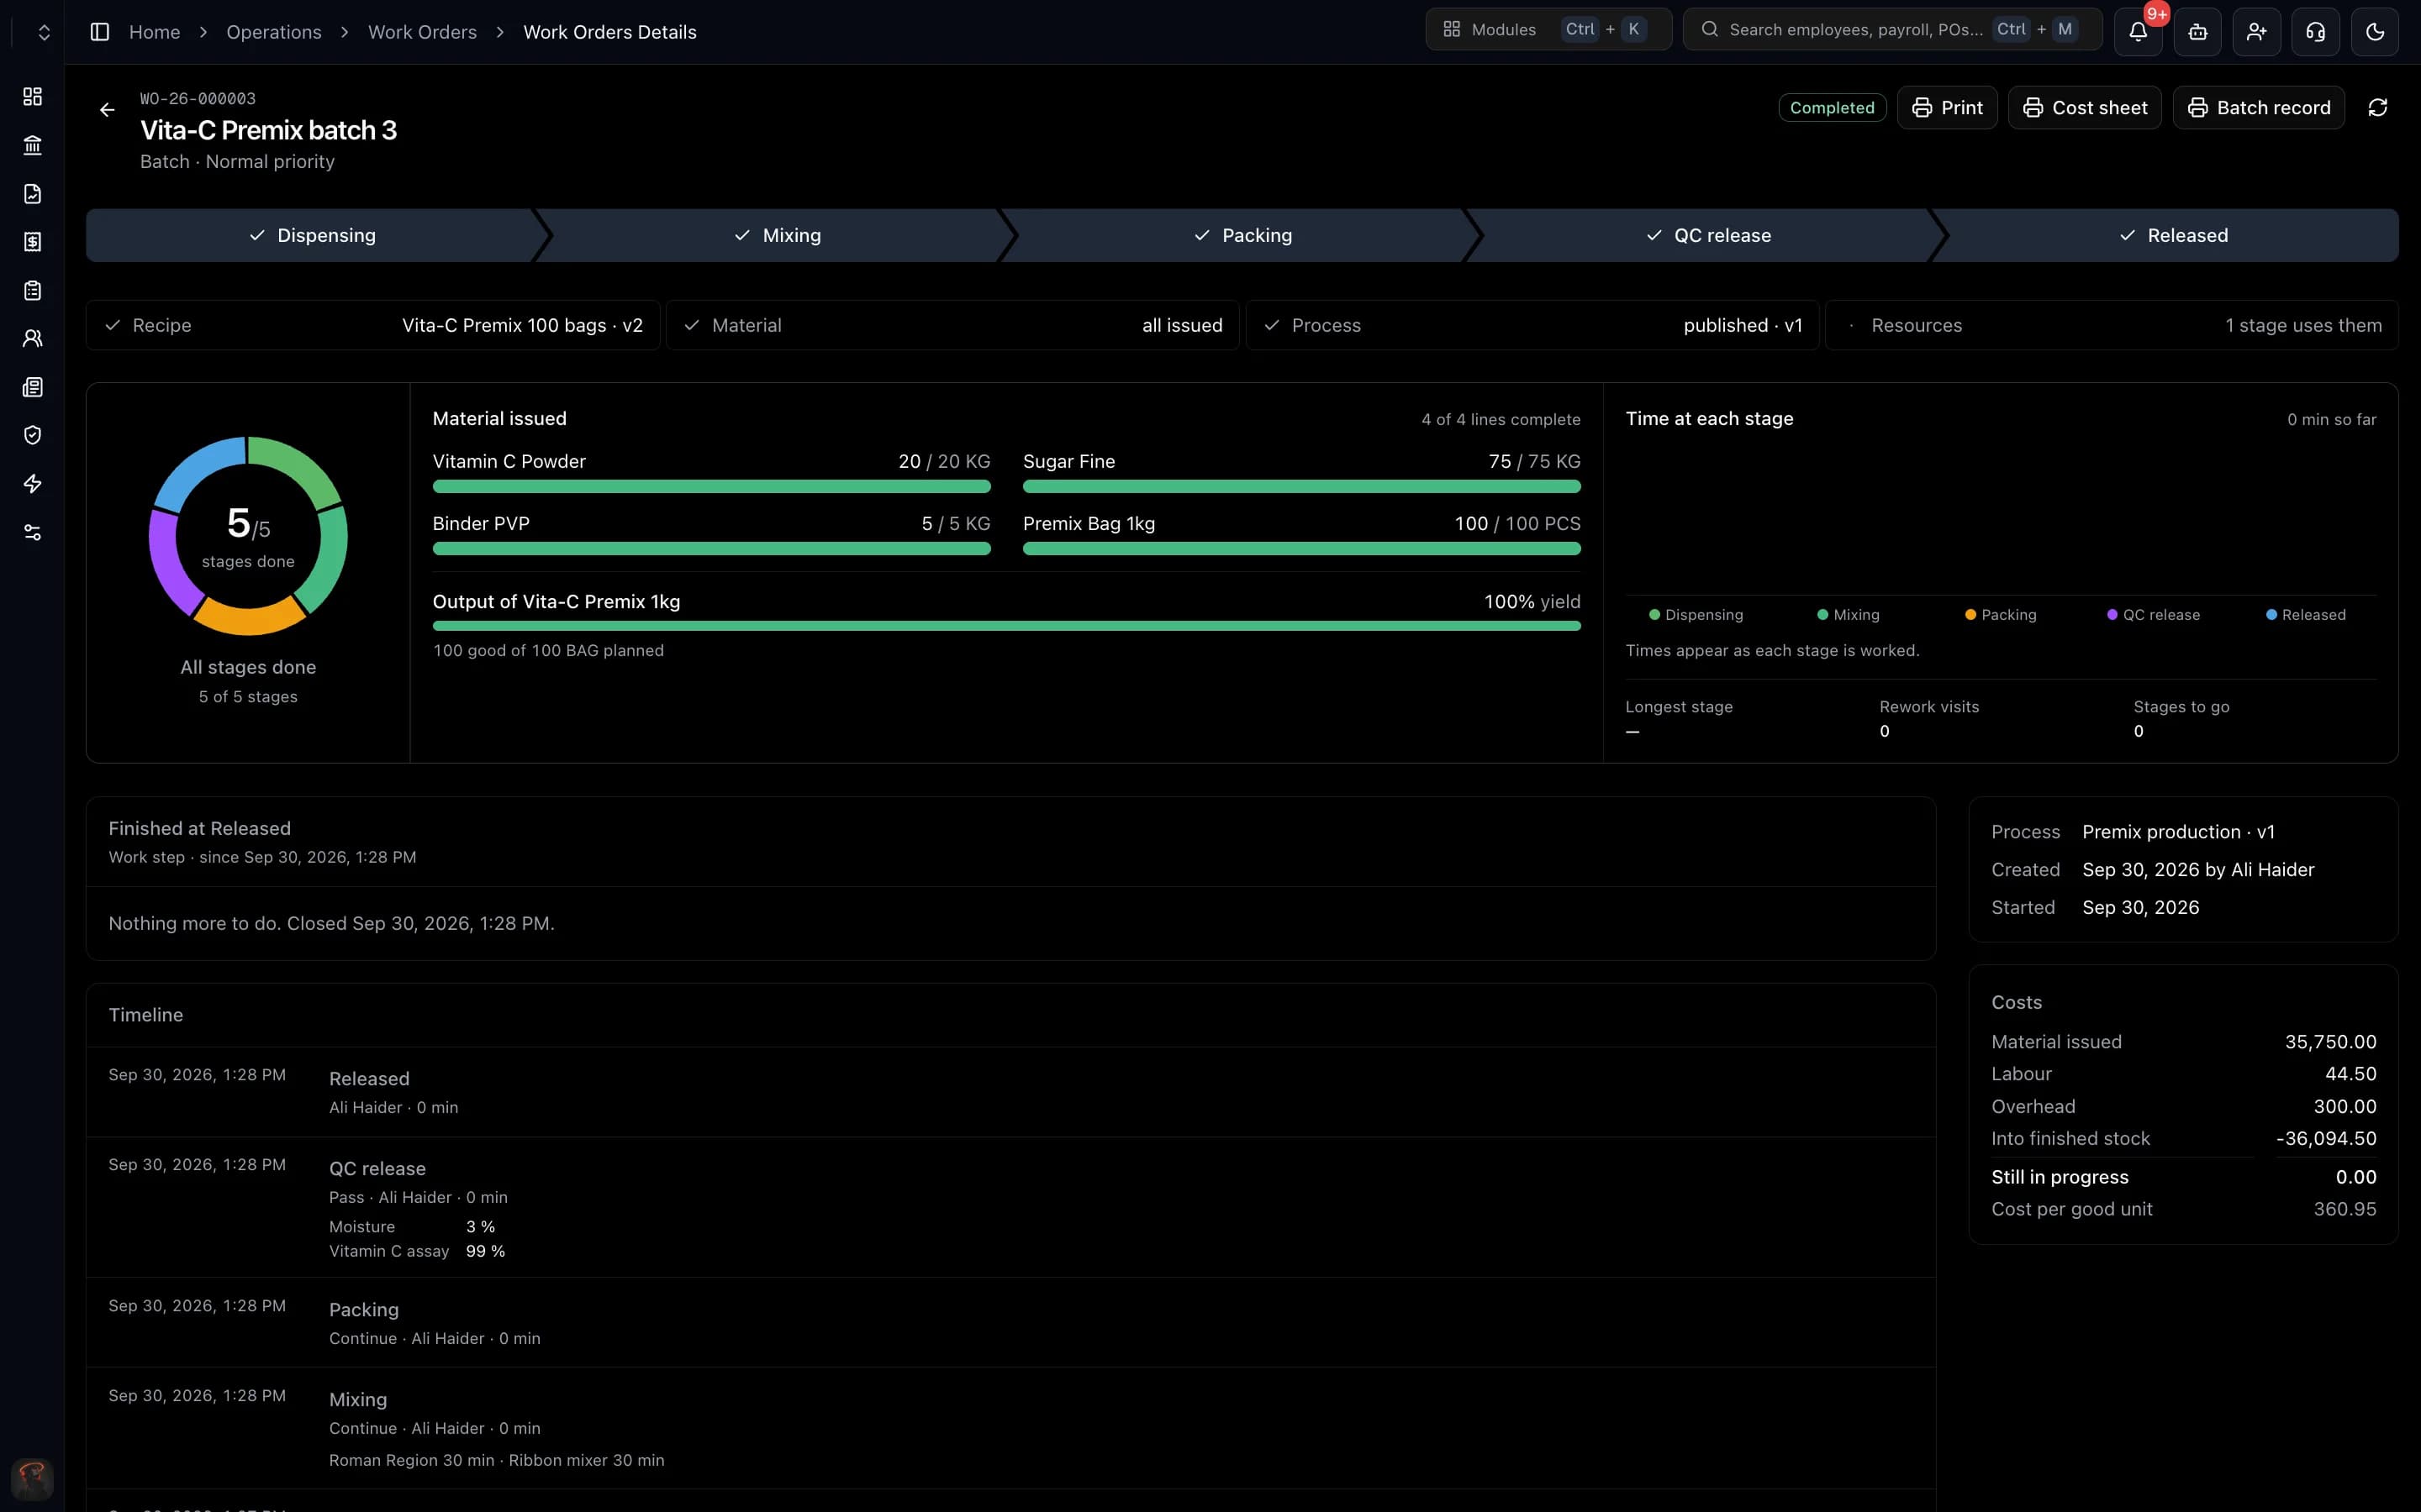Toggle the sidebar panel icon
Image resolution: width=2421 pixels, height=1512 pixels.
pos(99,32)
